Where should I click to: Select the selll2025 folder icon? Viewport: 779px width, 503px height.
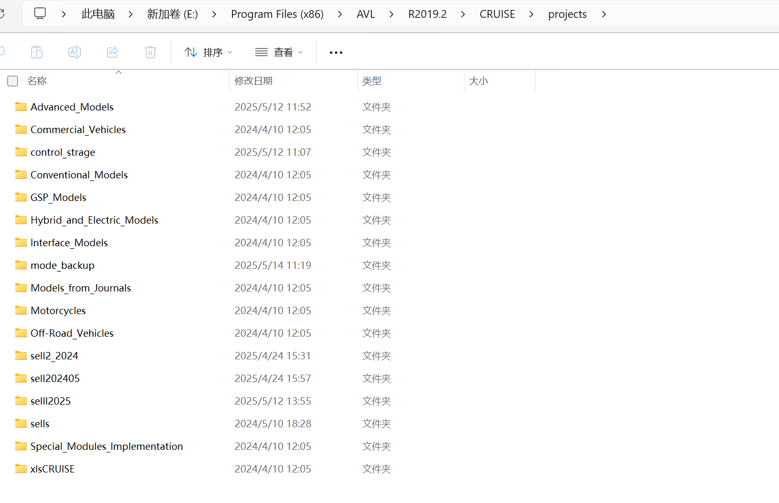coord(21,401)
